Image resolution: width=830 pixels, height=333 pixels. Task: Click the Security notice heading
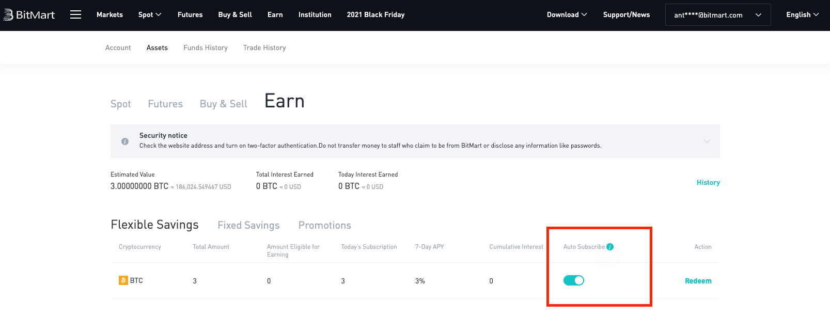(163, 135)
